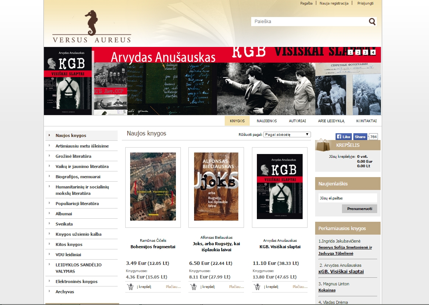429x305 pixels.
Task: Click cart icon under Joks, arba Rugsėjy
Action: pos(193,287)
